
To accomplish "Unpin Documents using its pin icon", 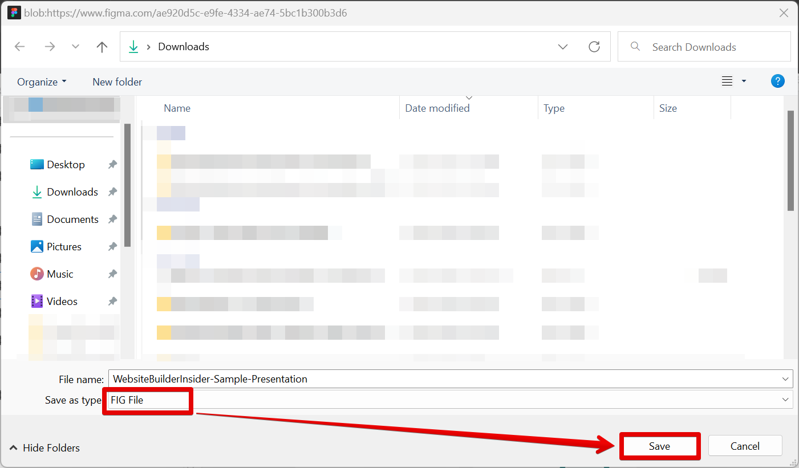I will 112,219.
